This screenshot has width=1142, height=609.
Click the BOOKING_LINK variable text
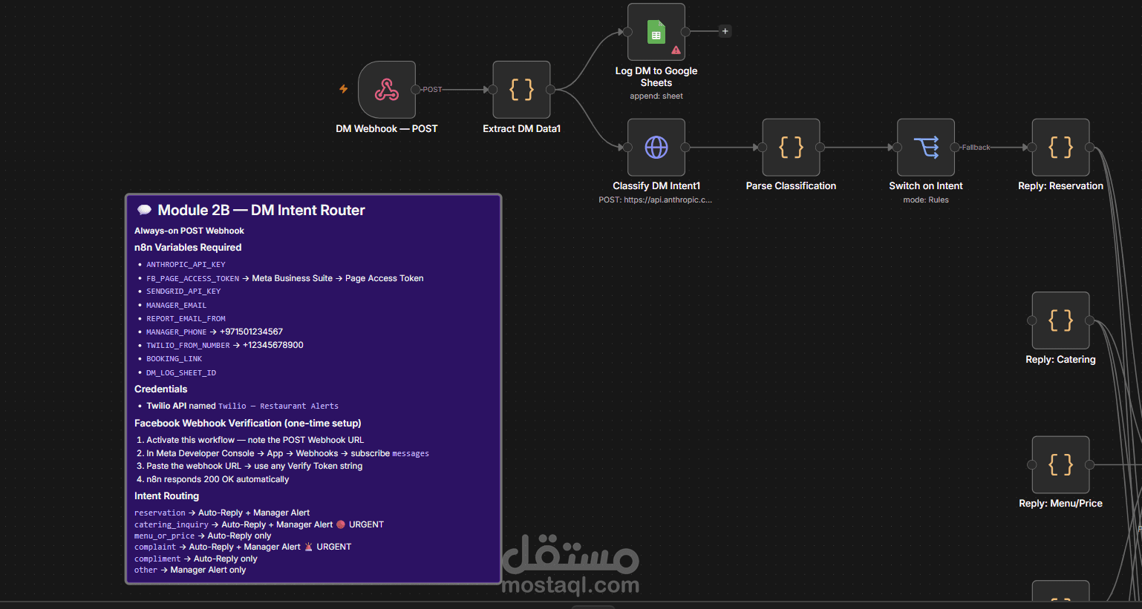point(174,359)
